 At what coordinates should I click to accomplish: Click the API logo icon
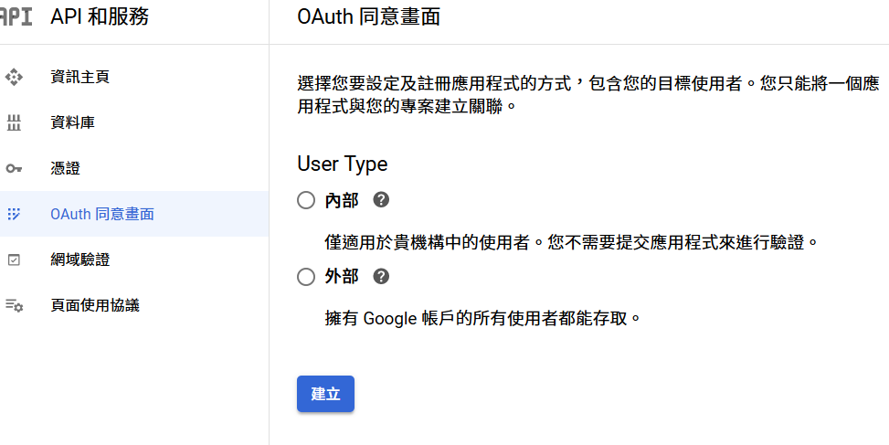16,16
